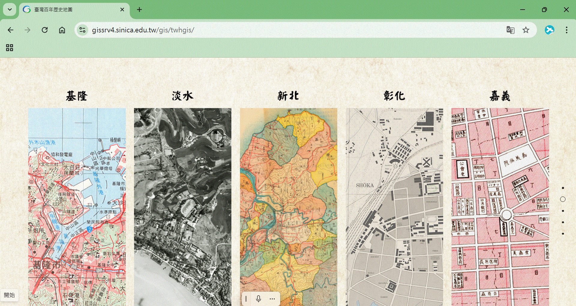
Task: View site information icon in address bar
Action: click(x=82, y=30)
